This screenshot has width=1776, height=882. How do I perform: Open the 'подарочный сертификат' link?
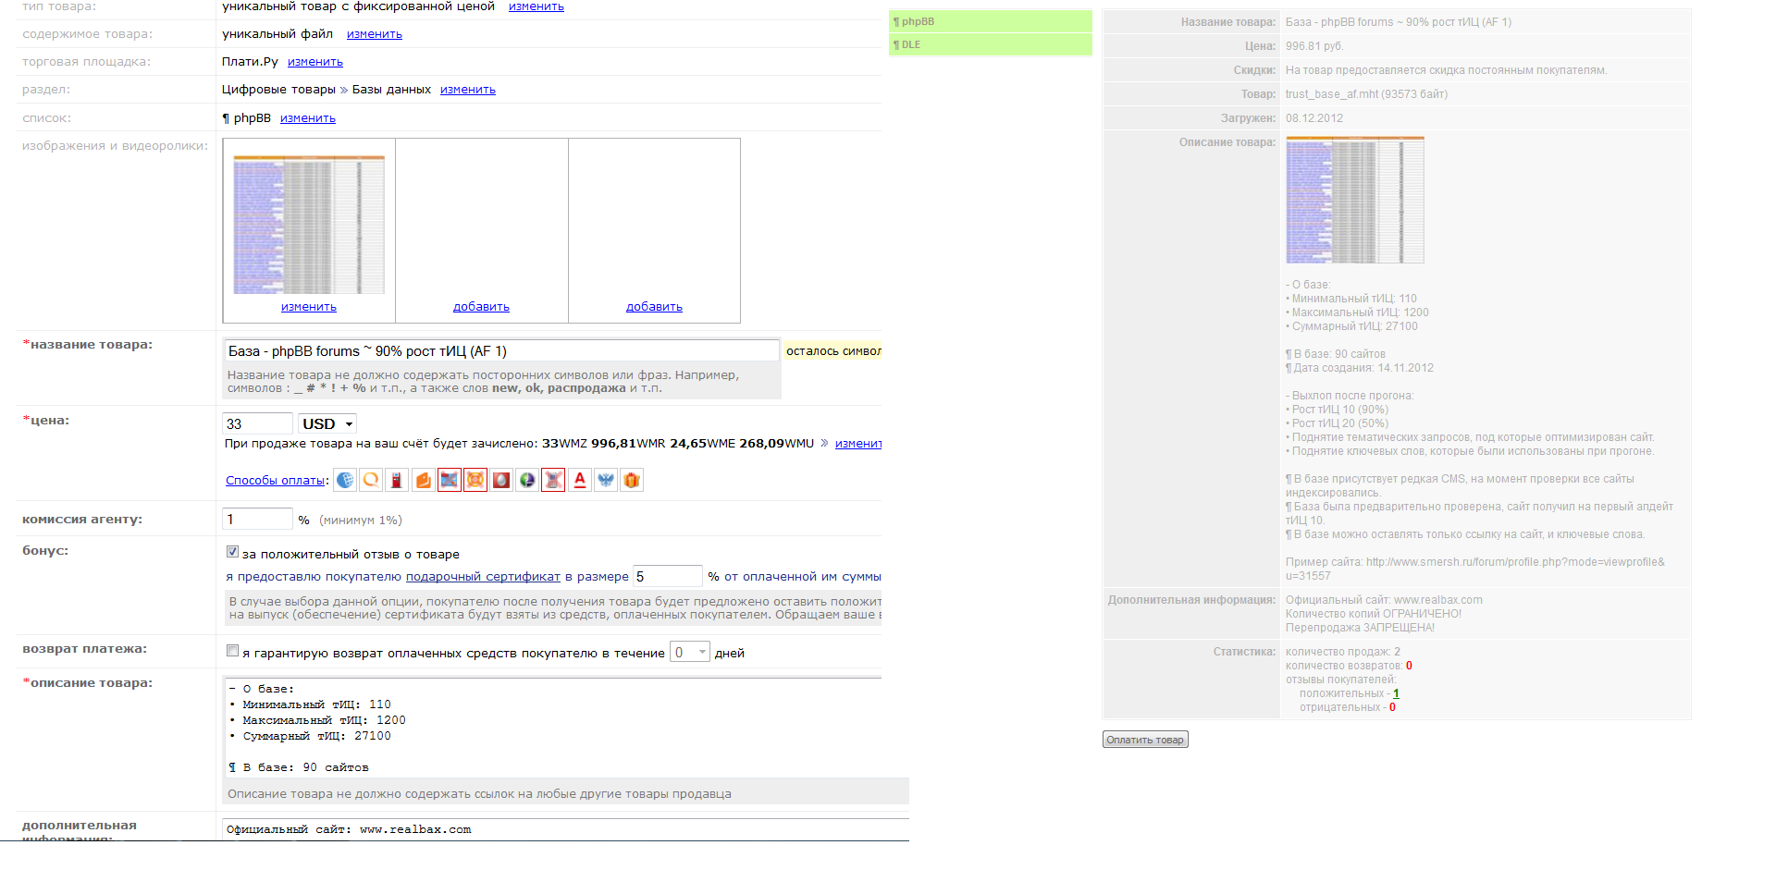[x=483, y=577]
